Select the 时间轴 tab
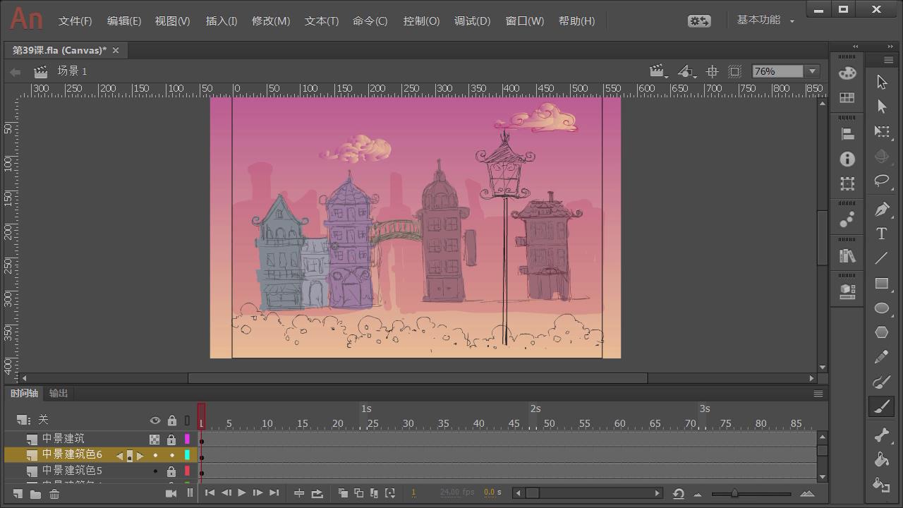 24,394
